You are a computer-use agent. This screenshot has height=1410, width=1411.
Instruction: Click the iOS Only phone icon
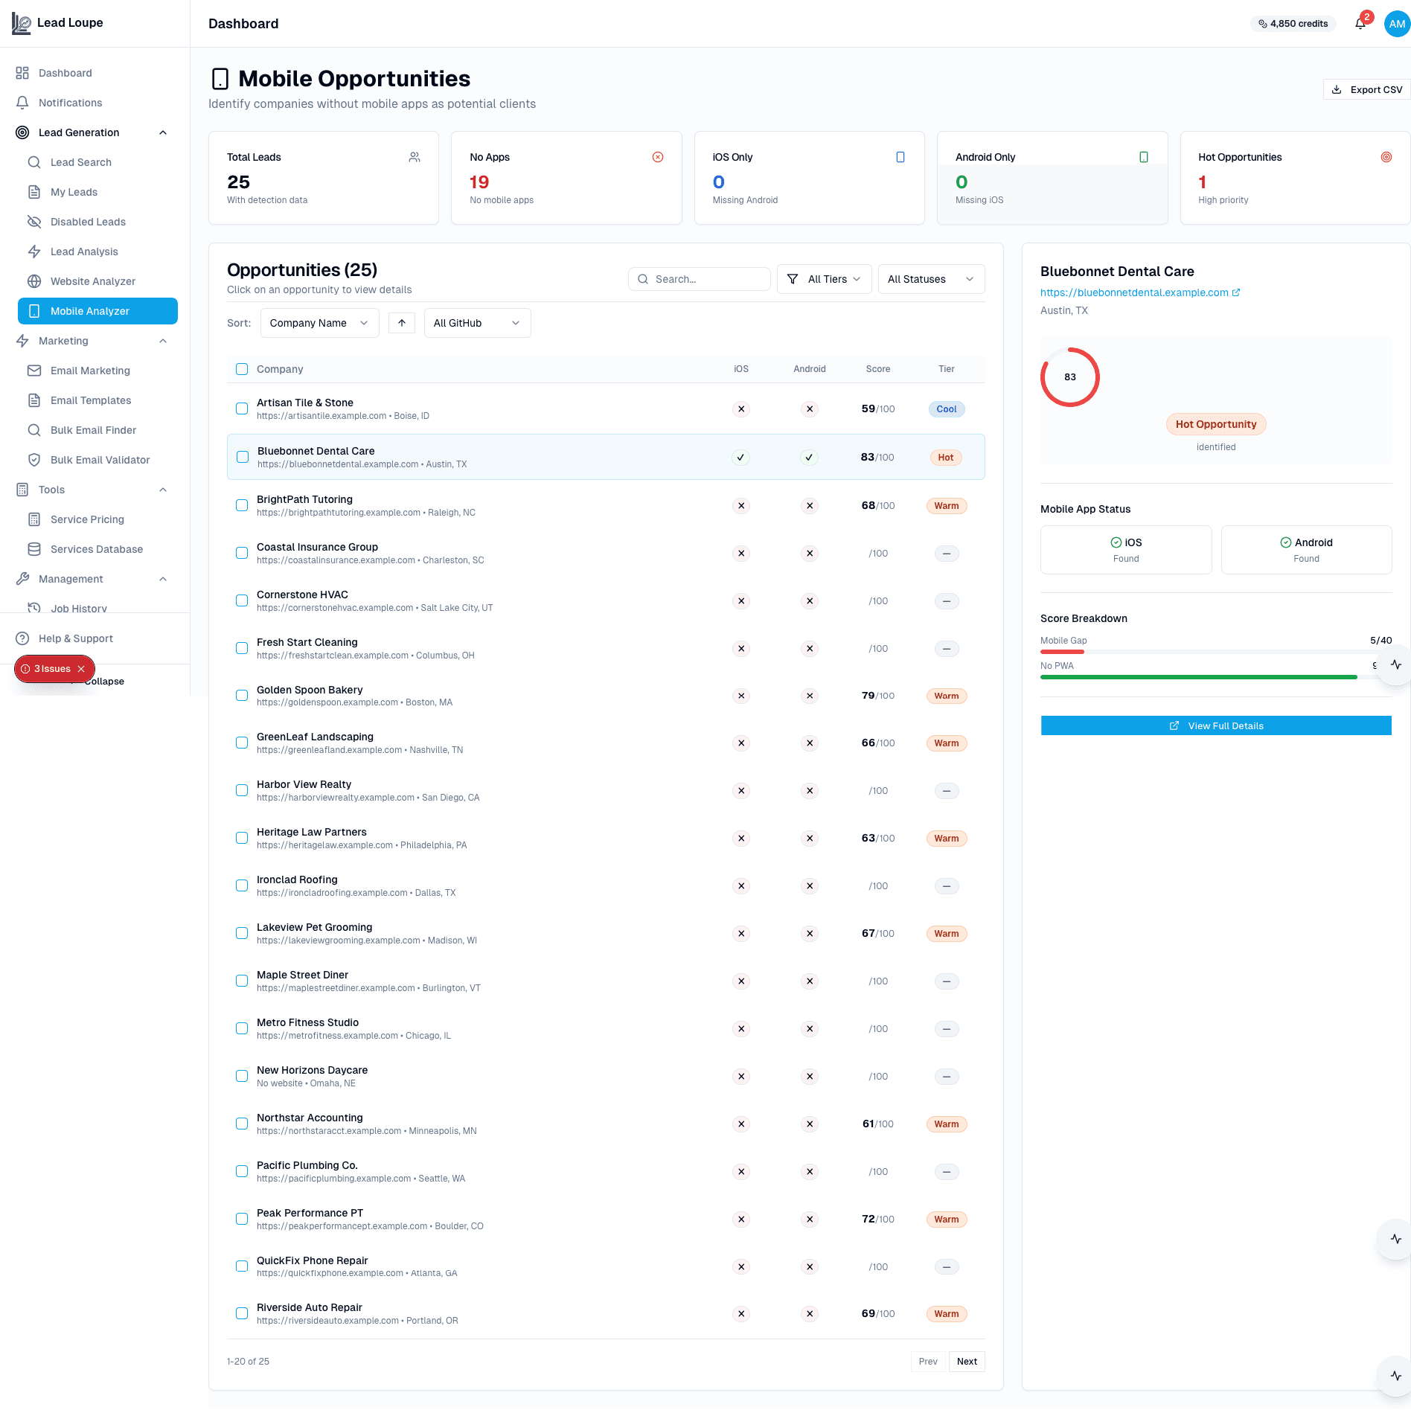pyautogui.click(x=900, y=157)
